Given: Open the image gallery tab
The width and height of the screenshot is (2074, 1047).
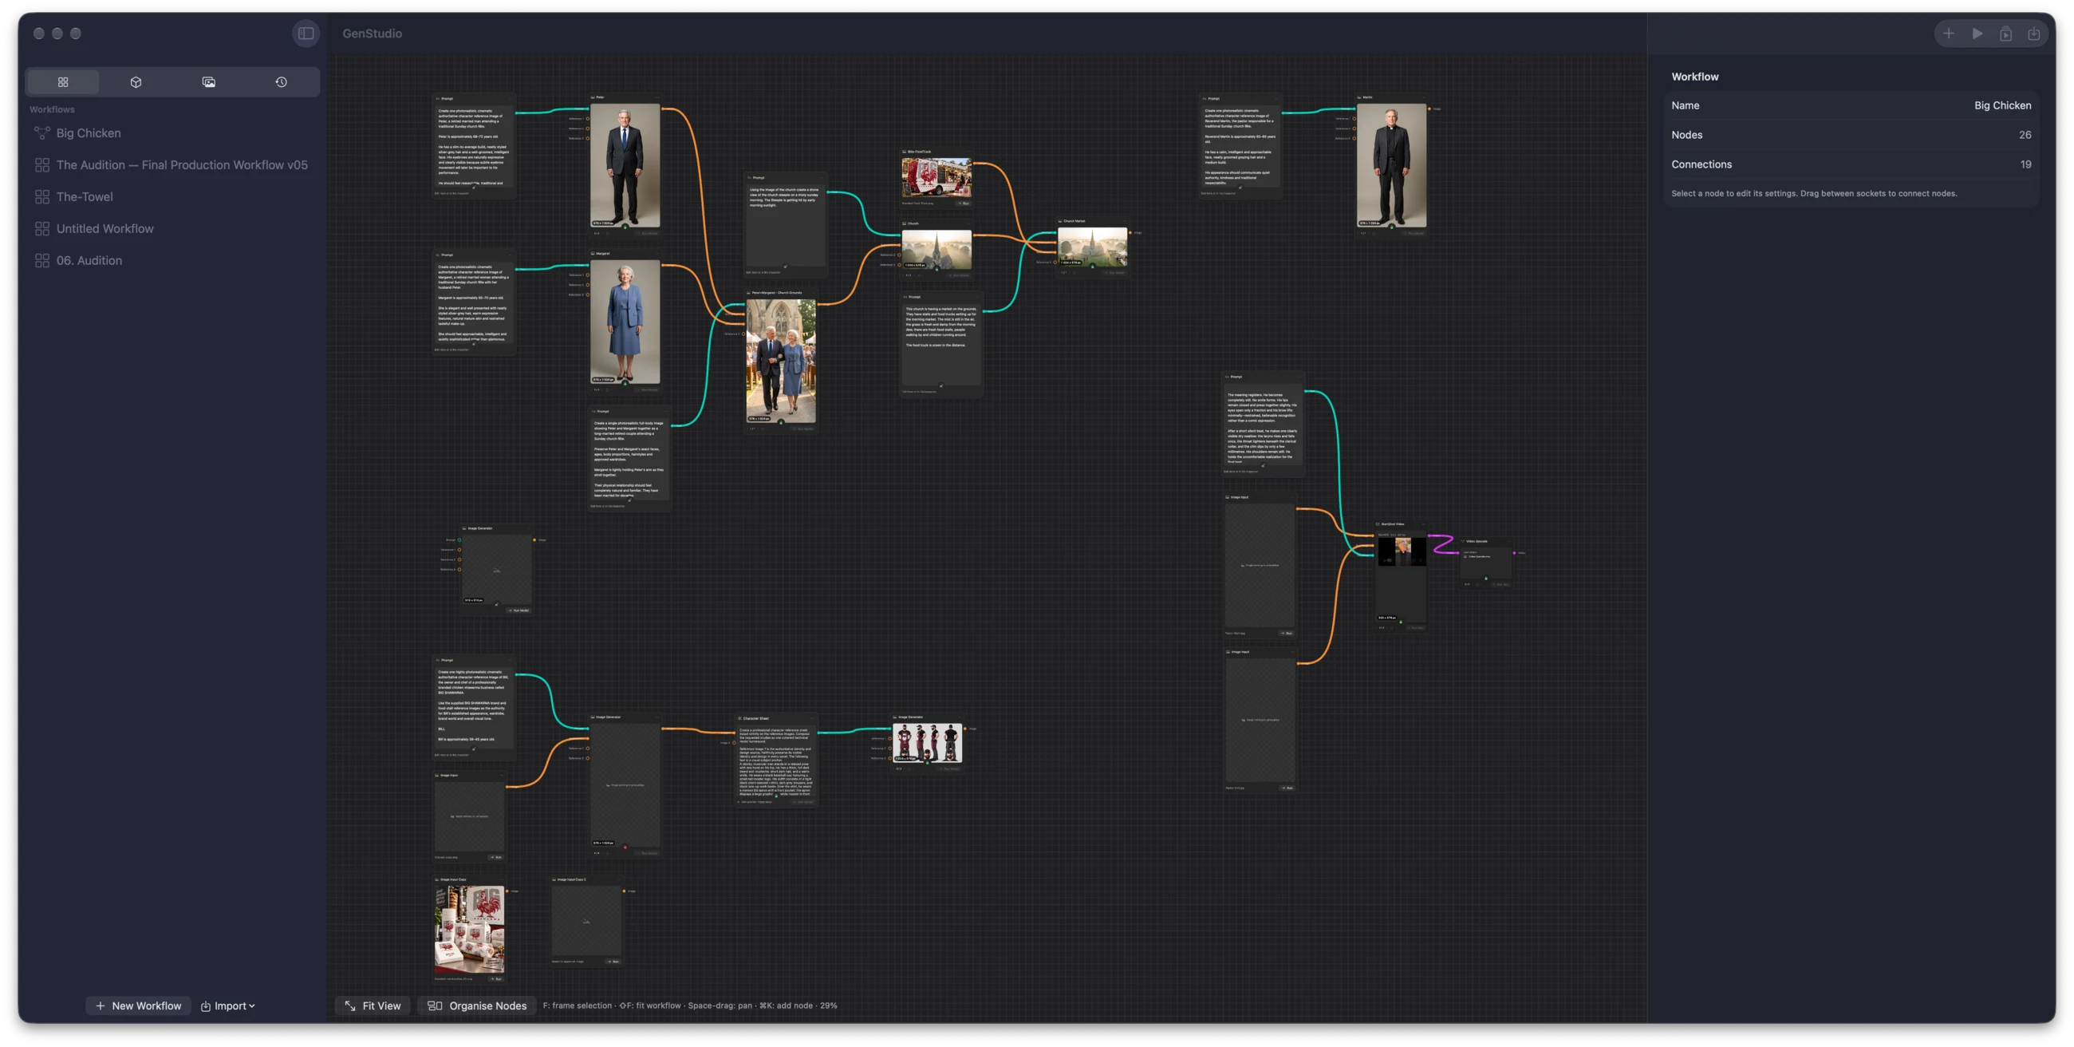Looking at the screenshot, I should (208, 81).
